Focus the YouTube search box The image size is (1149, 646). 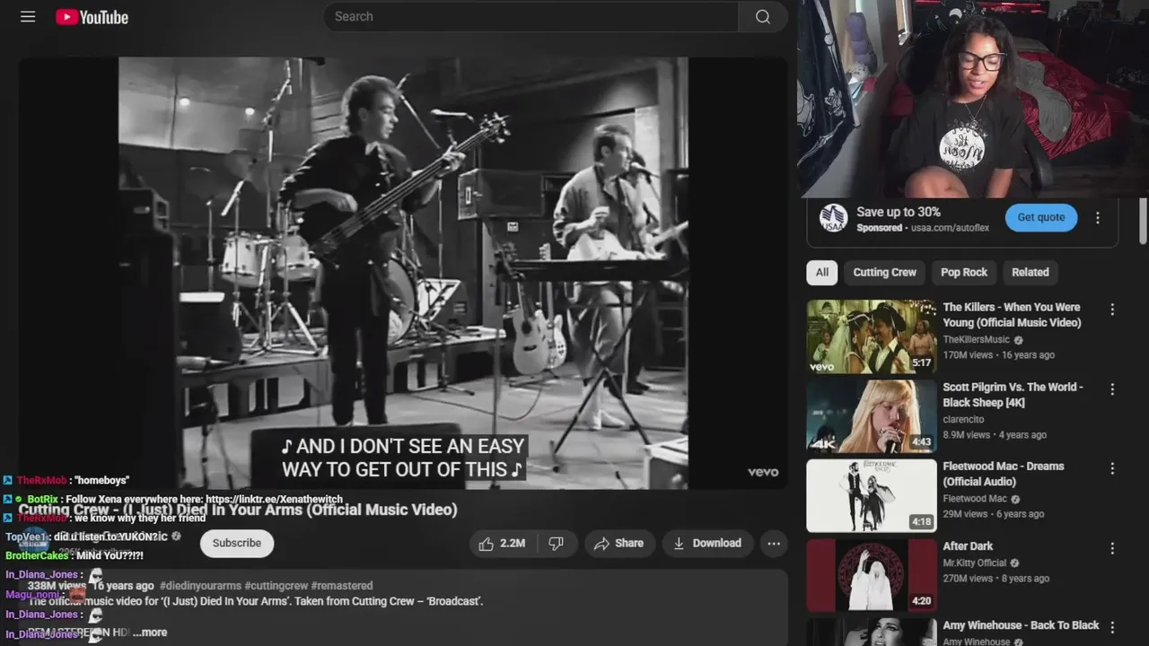tap(531, 17)
